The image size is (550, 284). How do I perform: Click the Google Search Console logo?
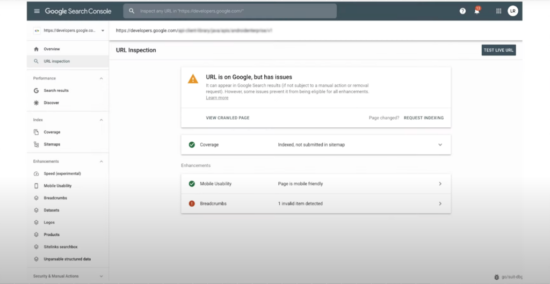(x=78, y=11)
